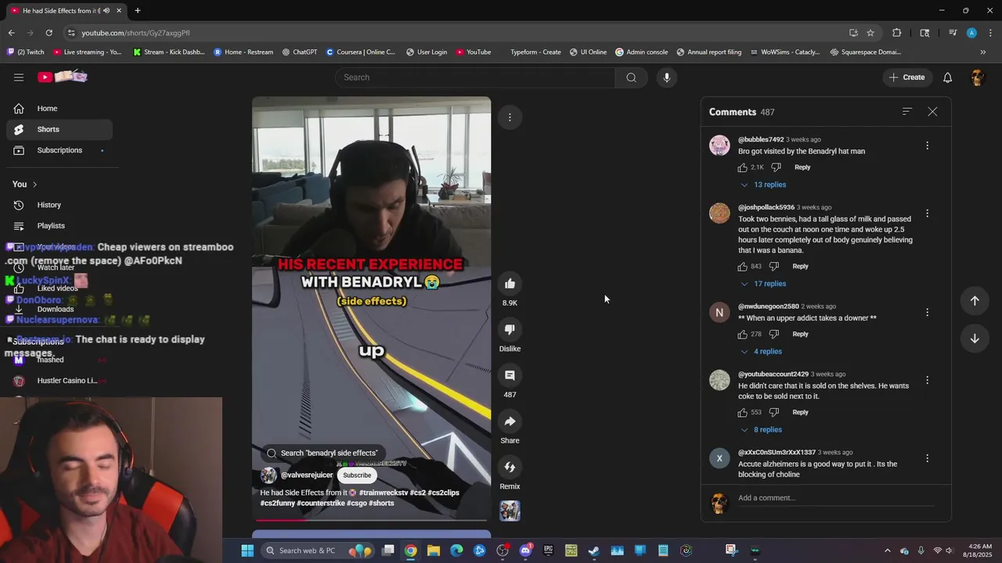Bookmark this page with the star icon
This screenshot has width=1002, height=563.
tap(870, 33)
